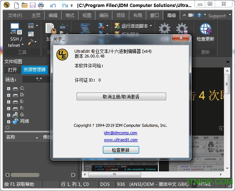Image resolution: width=235 pixels, height=191 pixels.
Task: Click the Print icon in quick access bar
Action: tap(41, 6)
